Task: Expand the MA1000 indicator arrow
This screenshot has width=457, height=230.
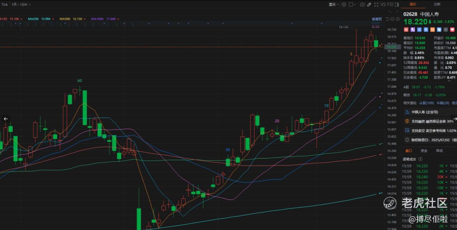Action: pos(118,19)
